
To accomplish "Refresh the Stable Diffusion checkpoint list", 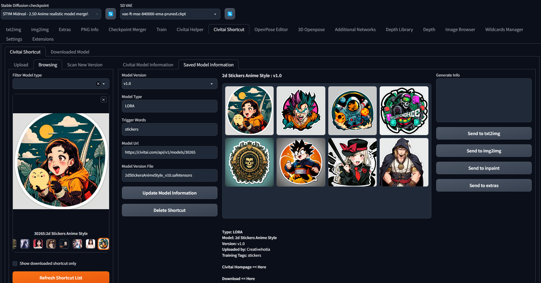I will (111, 14).
